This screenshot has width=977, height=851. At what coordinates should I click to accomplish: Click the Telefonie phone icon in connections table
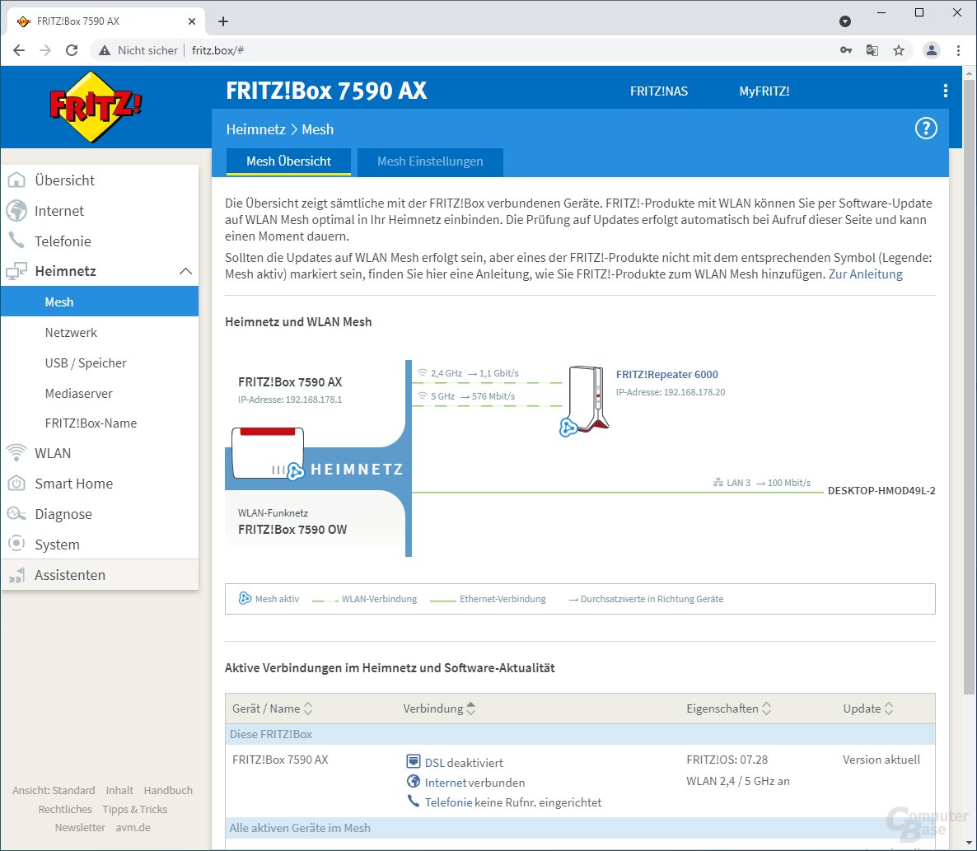coord(413,802)
